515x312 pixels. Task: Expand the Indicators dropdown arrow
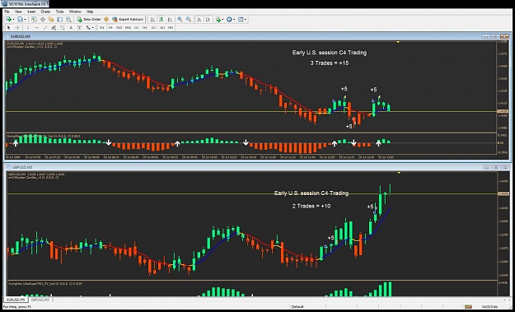click(222, 20)
